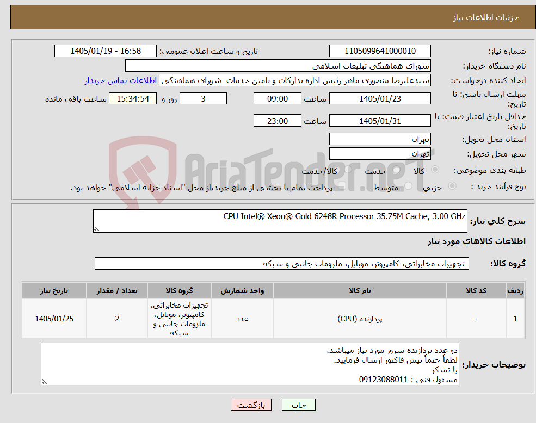Screen dimensions: 536x423
Task: Click the delivery city field تهران
Action: (380, 154)
